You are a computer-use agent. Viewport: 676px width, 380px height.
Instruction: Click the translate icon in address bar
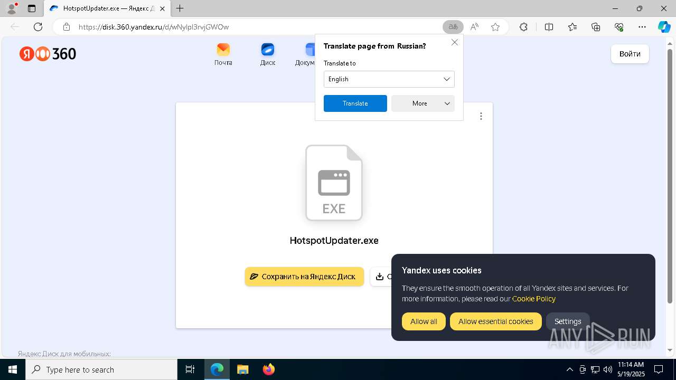tap(453, 27)
